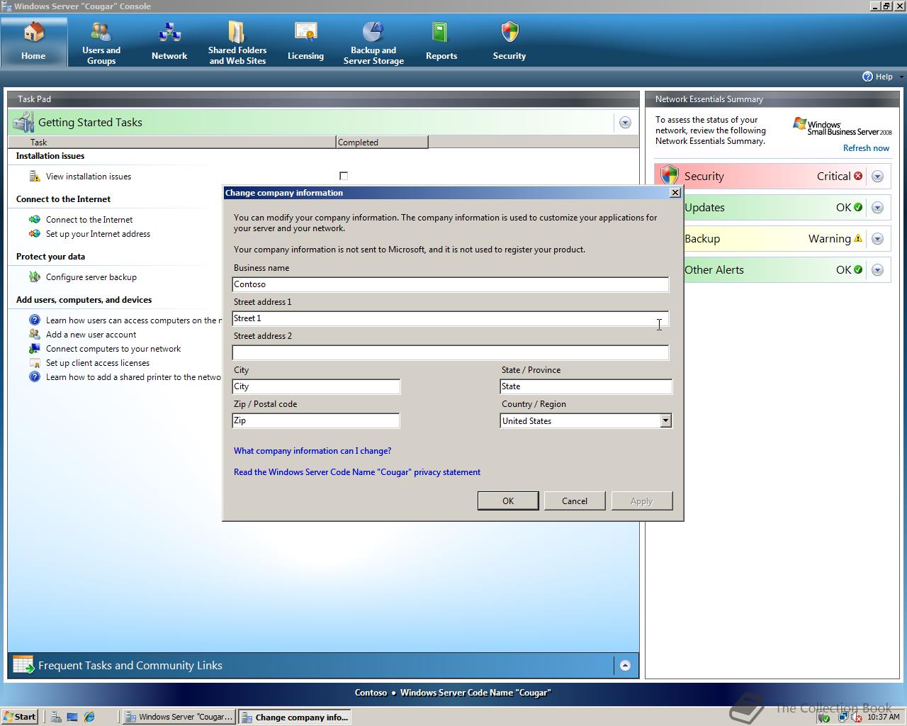Open 'What company information can I change?' link
Screen dimensions: 907x726
(x=312, y=451)
